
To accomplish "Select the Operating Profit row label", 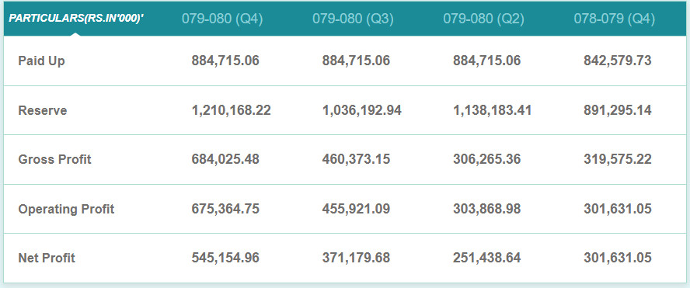I will 66,209.
